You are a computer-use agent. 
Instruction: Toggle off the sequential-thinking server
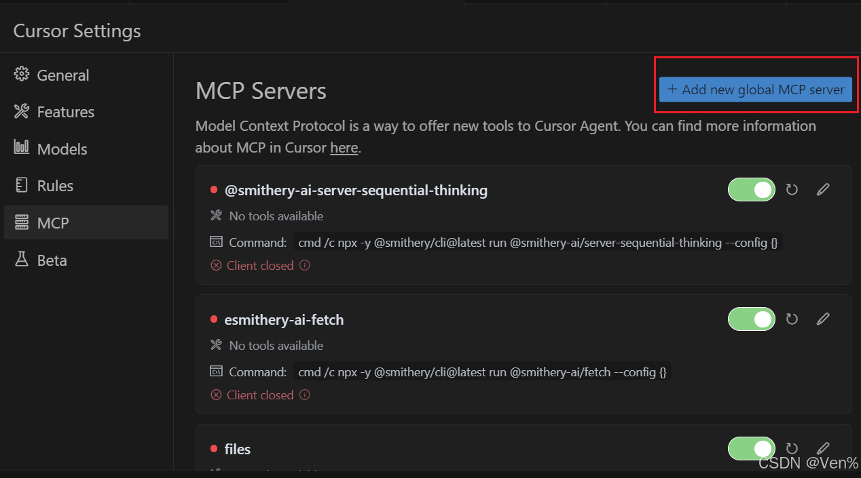tap(751, 189)
